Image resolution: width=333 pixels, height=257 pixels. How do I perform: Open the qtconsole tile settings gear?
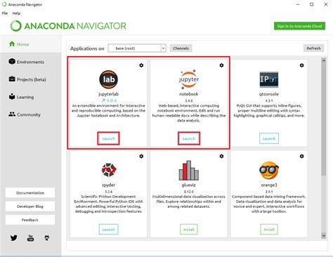(301, 65)
